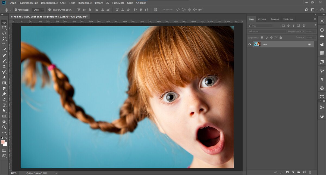Uncheck the Автовыбор checkbox
326x175 pixels.
click(x=16, y=10)
